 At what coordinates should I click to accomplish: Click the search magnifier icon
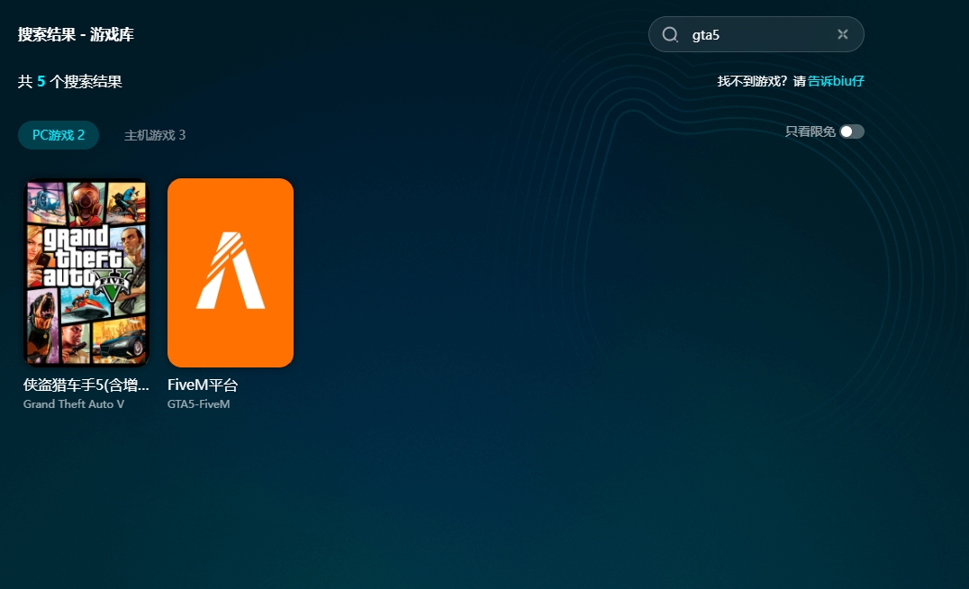[670, 34]
